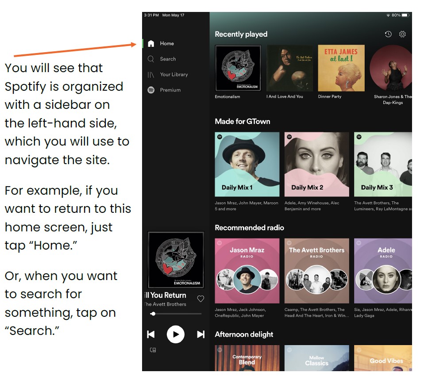Select the Home label in sidebar
This screenshot has width=424, height=384.
click(167, 43)
